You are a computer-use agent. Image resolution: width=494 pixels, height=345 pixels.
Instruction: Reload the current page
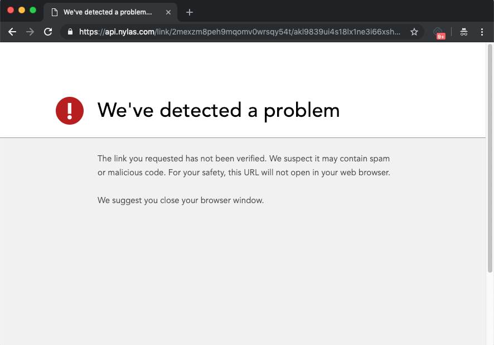click(x=49, y=32)
